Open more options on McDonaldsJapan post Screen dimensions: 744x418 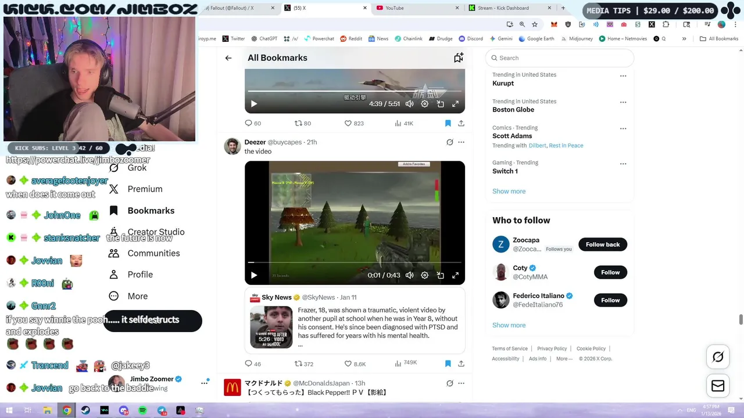pos(461,383)
